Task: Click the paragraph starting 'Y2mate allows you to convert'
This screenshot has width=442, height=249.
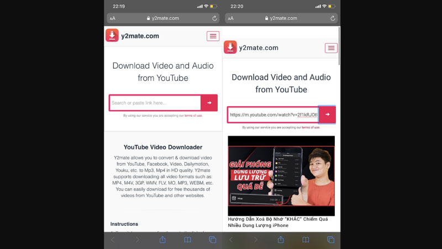Action: (163, 177)
